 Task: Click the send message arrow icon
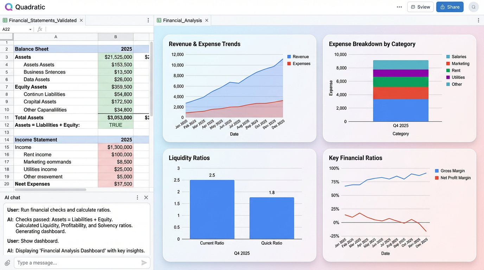[144, 263]
